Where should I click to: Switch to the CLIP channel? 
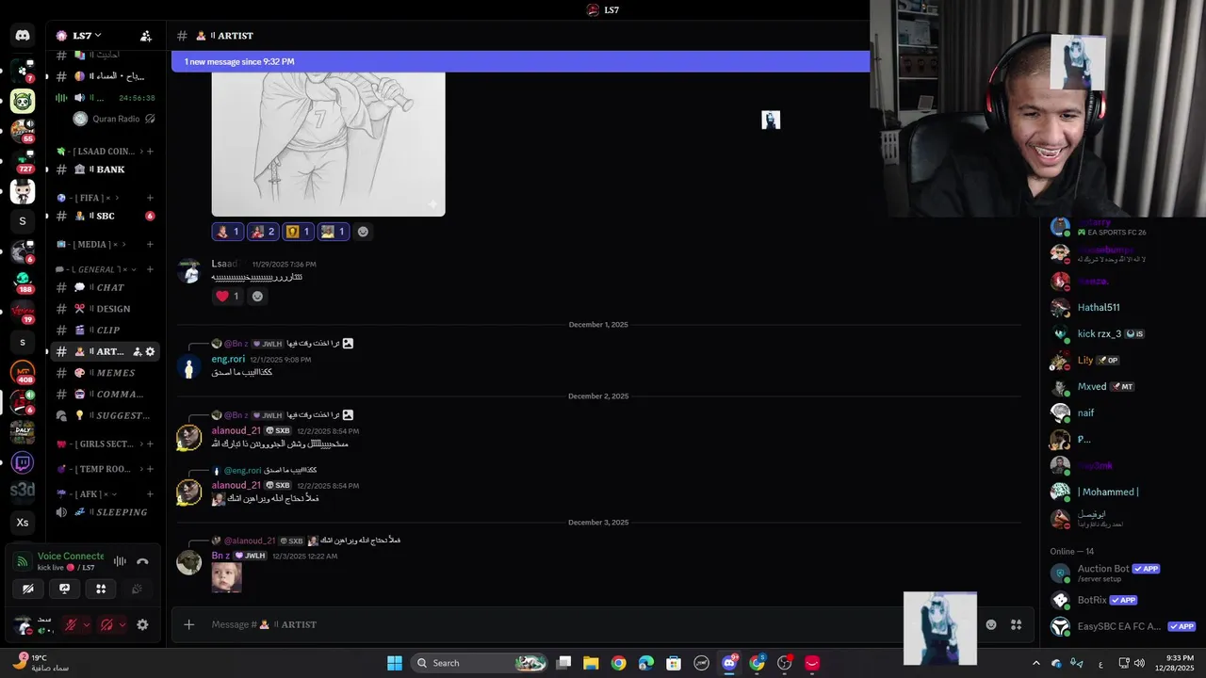coord(105,330)
